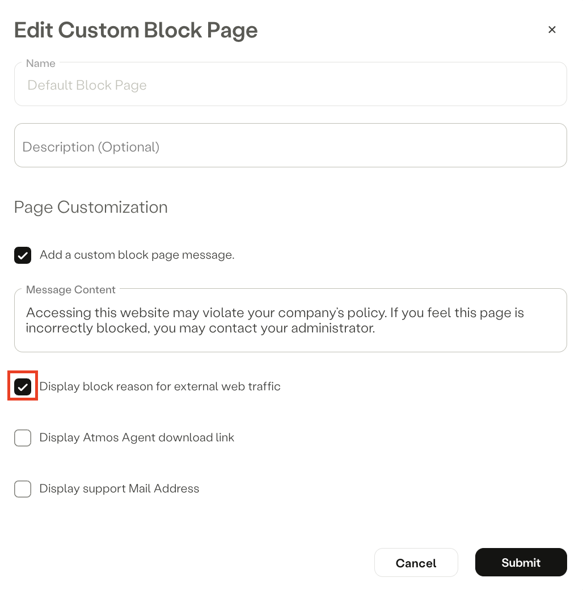Click the 'Add a custom block page message.' label
Viewport: 583px width, 590px height.
tap(137, 255)
